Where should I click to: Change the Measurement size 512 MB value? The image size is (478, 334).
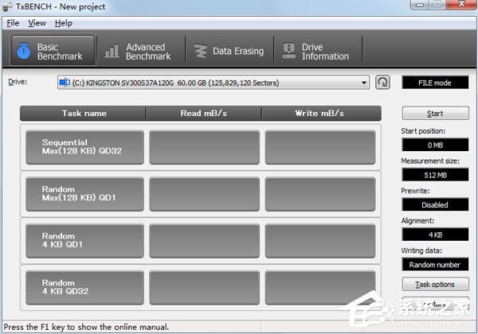tap(435, 175)
